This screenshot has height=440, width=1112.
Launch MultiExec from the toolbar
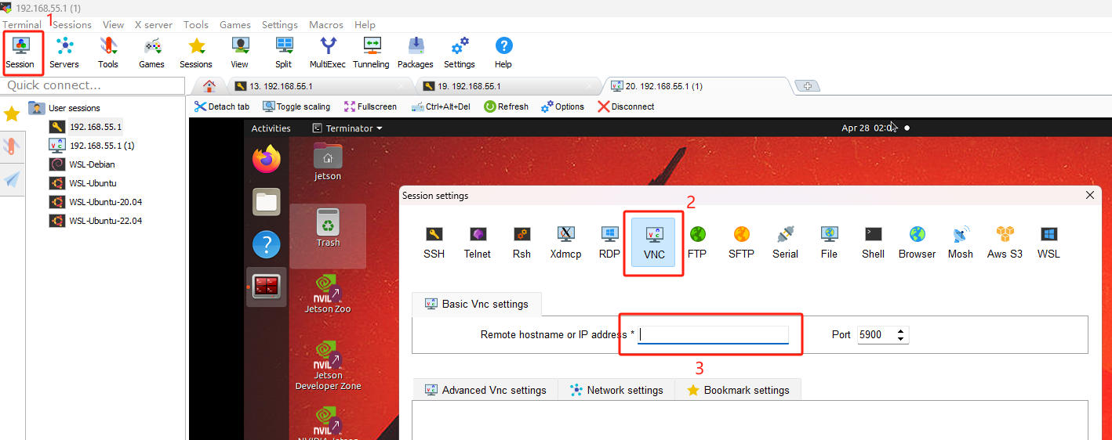pyautogui.click(x=328, y=52)
